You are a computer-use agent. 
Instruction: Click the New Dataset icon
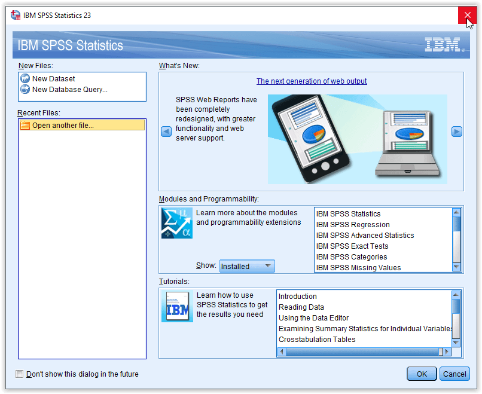[25, 78]
